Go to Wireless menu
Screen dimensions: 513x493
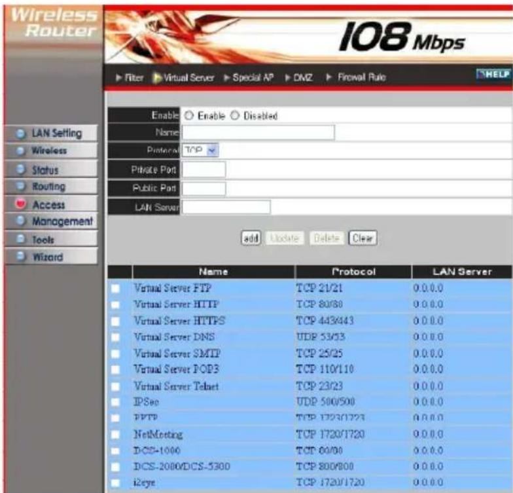click(51, 151)
